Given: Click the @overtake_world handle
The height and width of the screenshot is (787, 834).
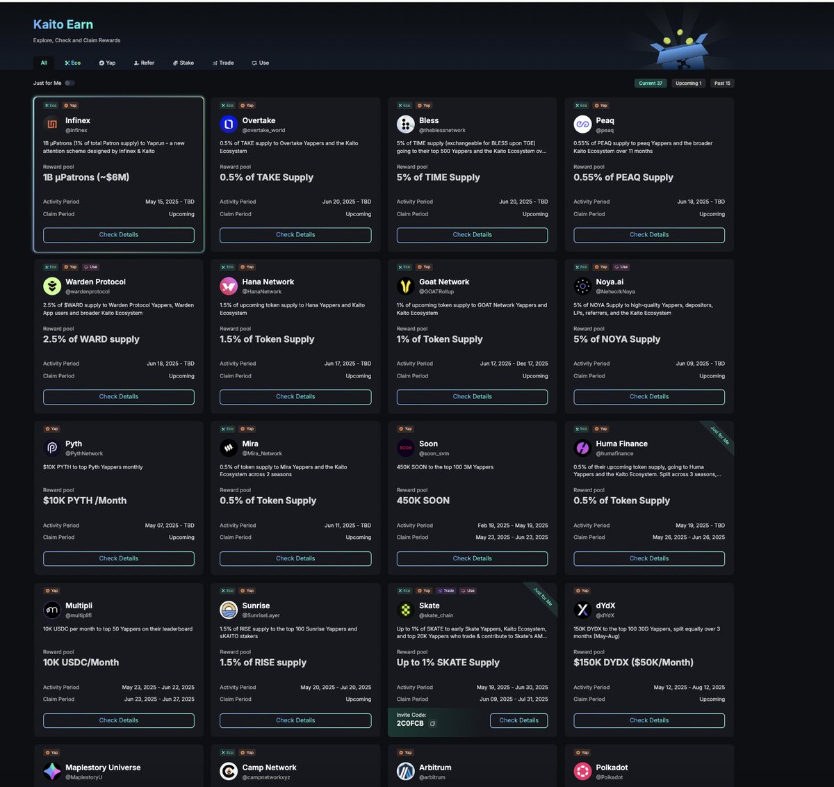Looking at the screenshot, I should [263, 130].
